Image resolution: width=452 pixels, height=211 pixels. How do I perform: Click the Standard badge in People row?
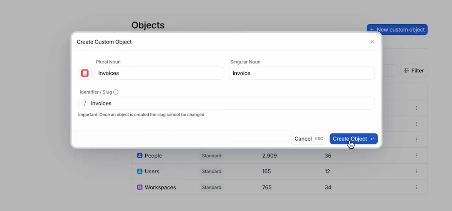[211, 156]
